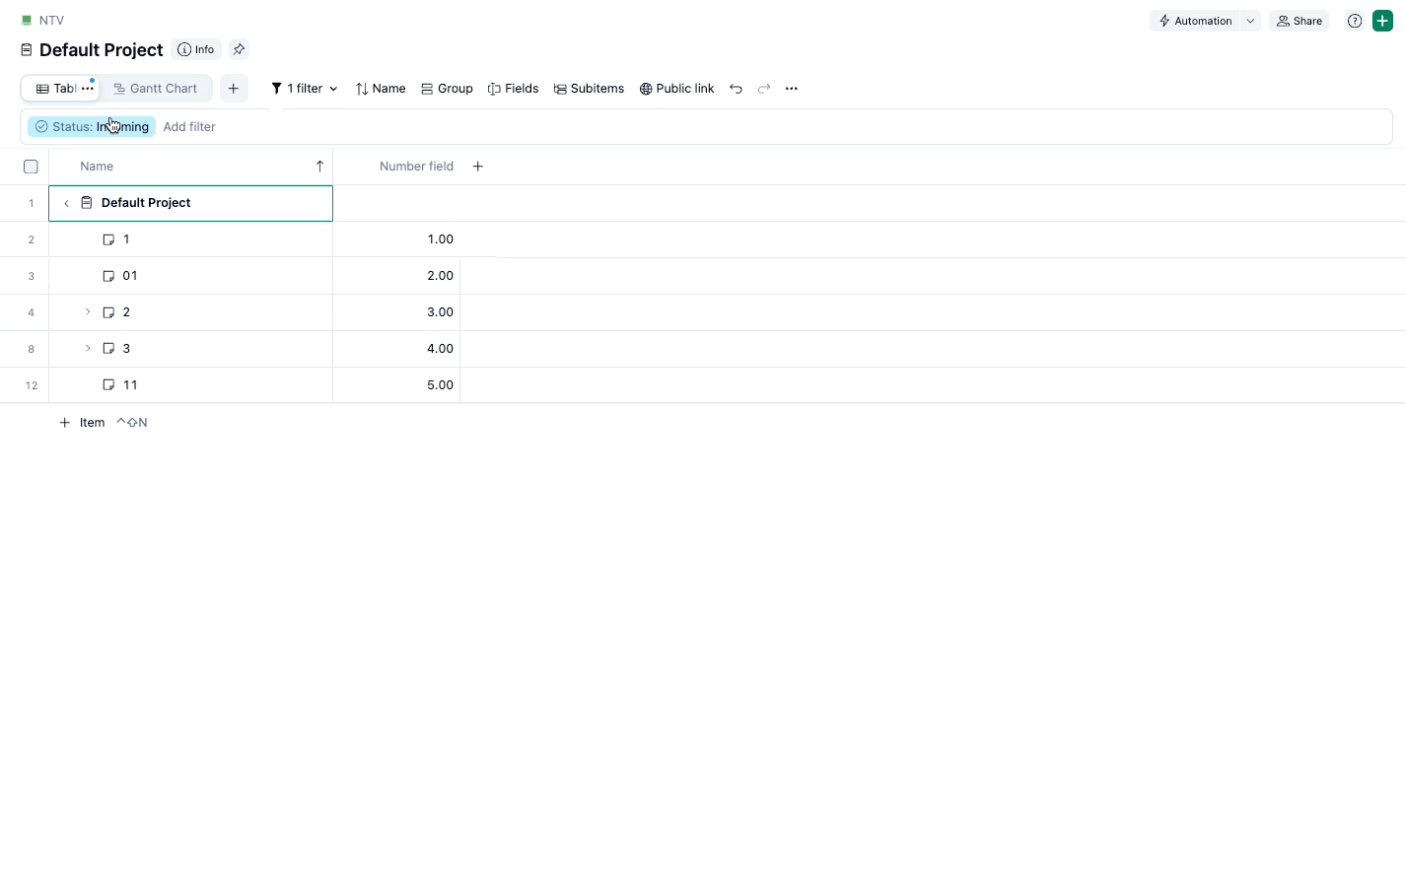Collapse the Default Project row
The height and width of the screenshot is (883, 1406).
click(x=65, y=202)
